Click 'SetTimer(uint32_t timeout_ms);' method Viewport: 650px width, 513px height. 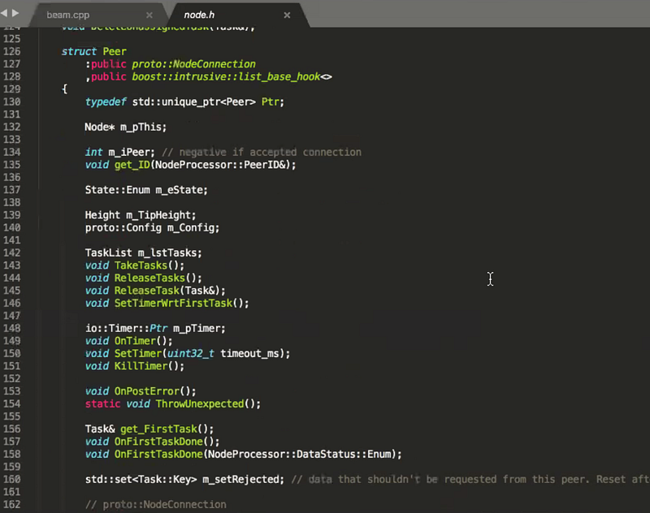pos(202,353)
